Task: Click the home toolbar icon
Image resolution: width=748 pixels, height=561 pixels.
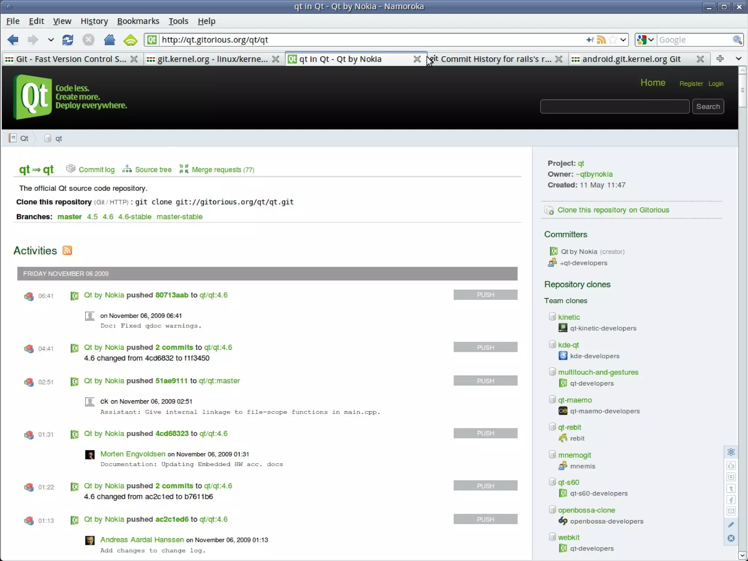Action: click(x=109, y=40)
